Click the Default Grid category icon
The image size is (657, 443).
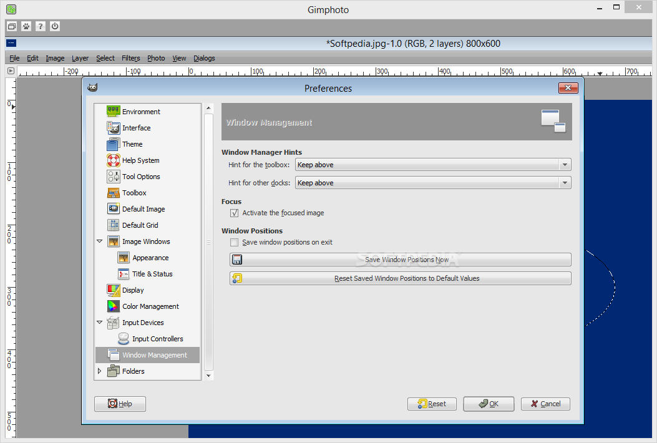coord(114,225)
